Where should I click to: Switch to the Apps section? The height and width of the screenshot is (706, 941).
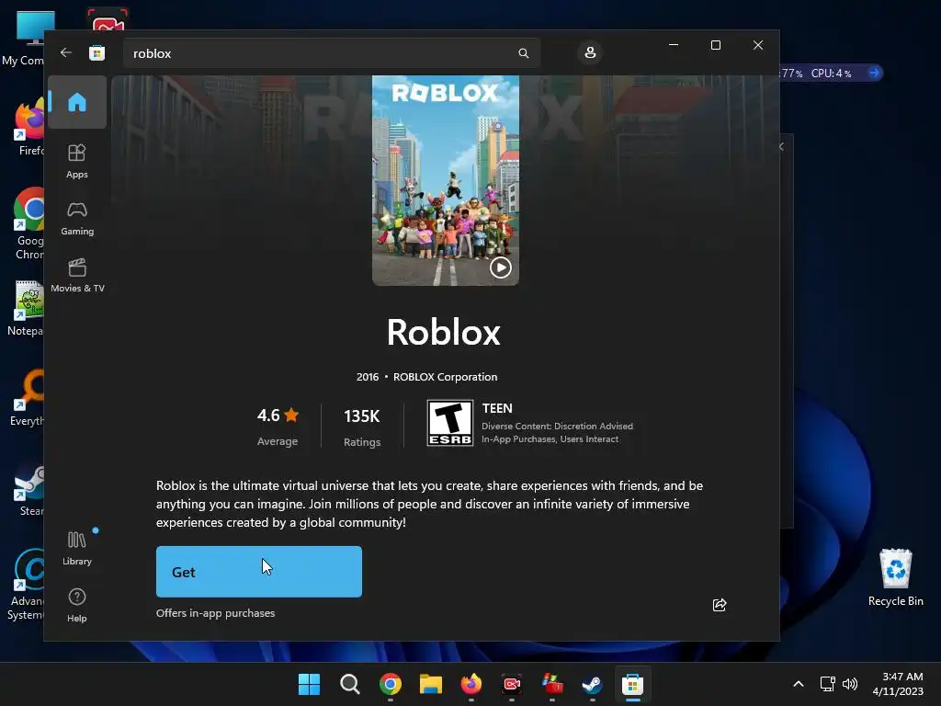(77, 161)
